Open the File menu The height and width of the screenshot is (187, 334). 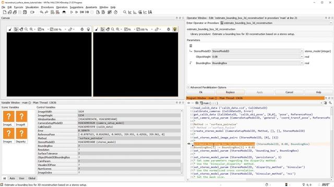3,7
